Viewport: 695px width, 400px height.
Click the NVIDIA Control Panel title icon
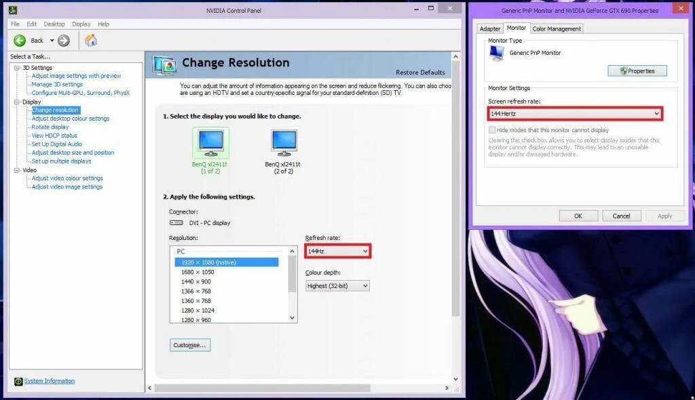coord(13,10)
